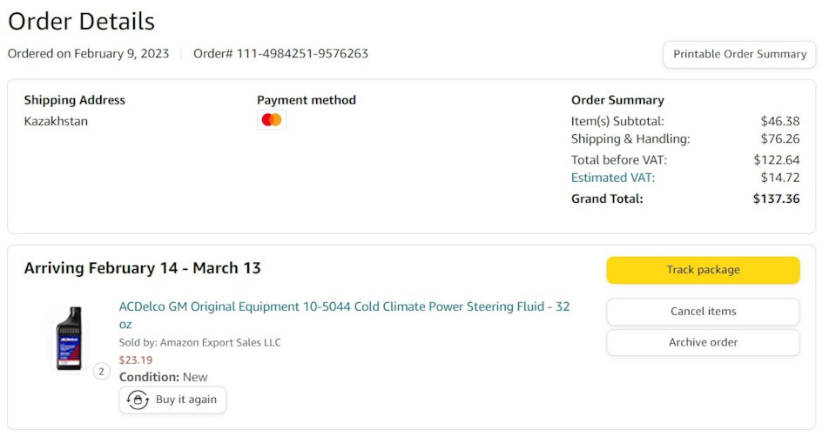The image size is (836, 444).
Task: Click the Kazakhstan shipping address text
Action: 56,121
